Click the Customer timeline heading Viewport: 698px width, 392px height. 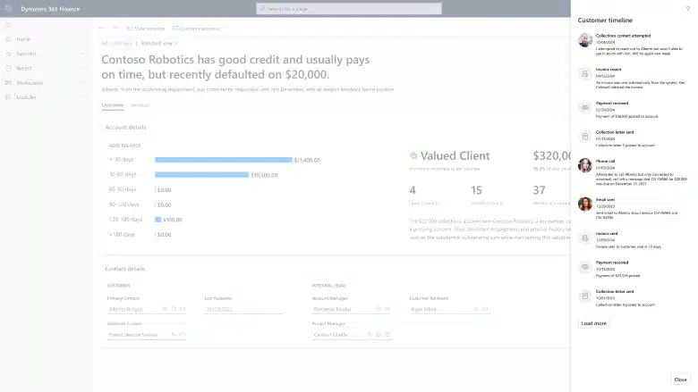point(605,21)
